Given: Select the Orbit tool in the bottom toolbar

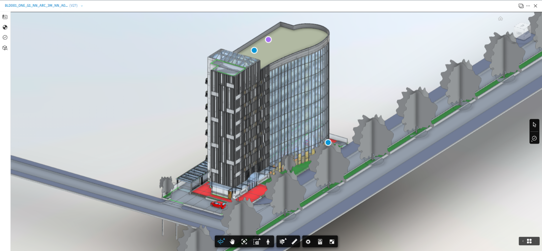Looking at the screenshot, I should tap(221, 242).
